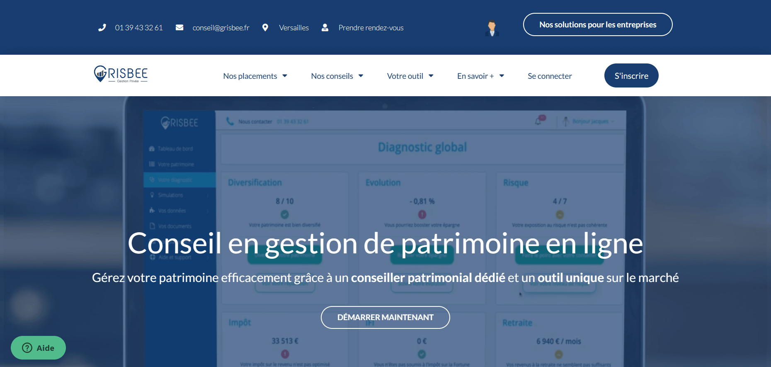Call phone number 01 39 43 32 61
Viewport: 771px width, 367px height.
coord(139,28)
